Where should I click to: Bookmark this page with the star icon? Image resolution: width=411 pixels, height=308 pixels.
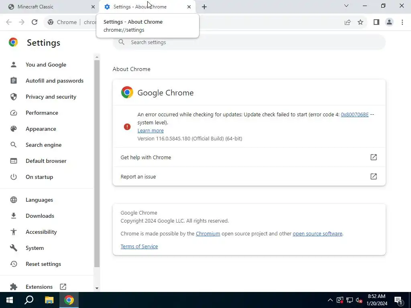[x=360, y=22]
